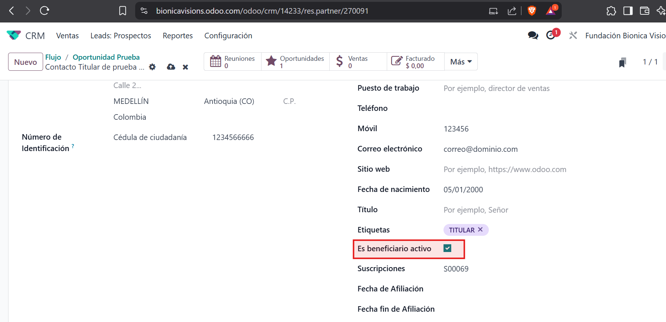Click the gear actions icon beside record title

(x=152, y=67)
